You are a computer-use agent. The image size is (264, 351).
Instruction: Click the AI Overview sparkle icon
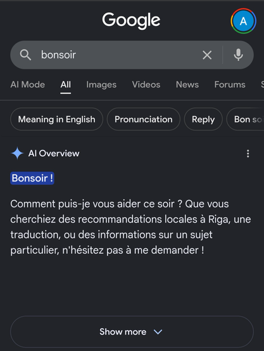click(x=17, y=154)
